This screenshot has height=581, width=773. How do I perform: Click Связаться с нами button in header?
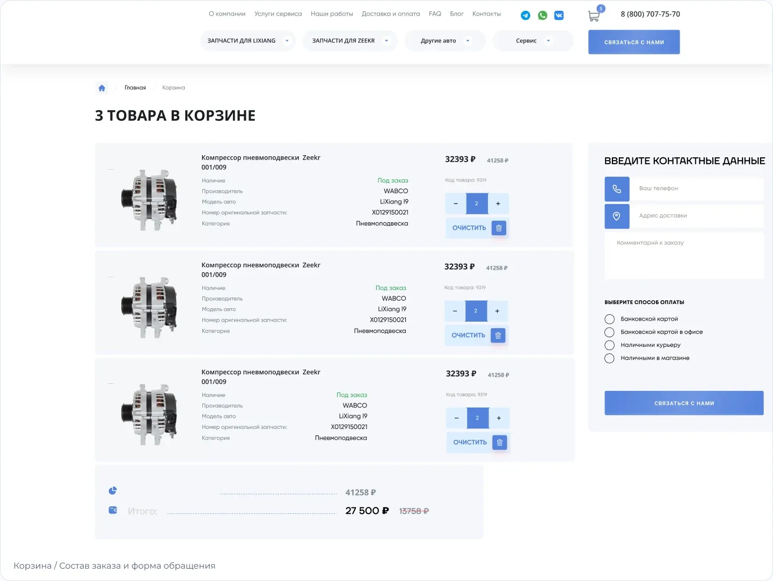coord(634,42)
